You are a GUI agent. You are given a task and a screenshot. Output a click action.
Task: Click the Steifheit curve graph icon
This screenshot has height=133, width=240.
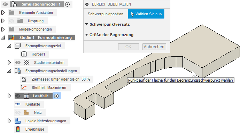coord(24,88)
